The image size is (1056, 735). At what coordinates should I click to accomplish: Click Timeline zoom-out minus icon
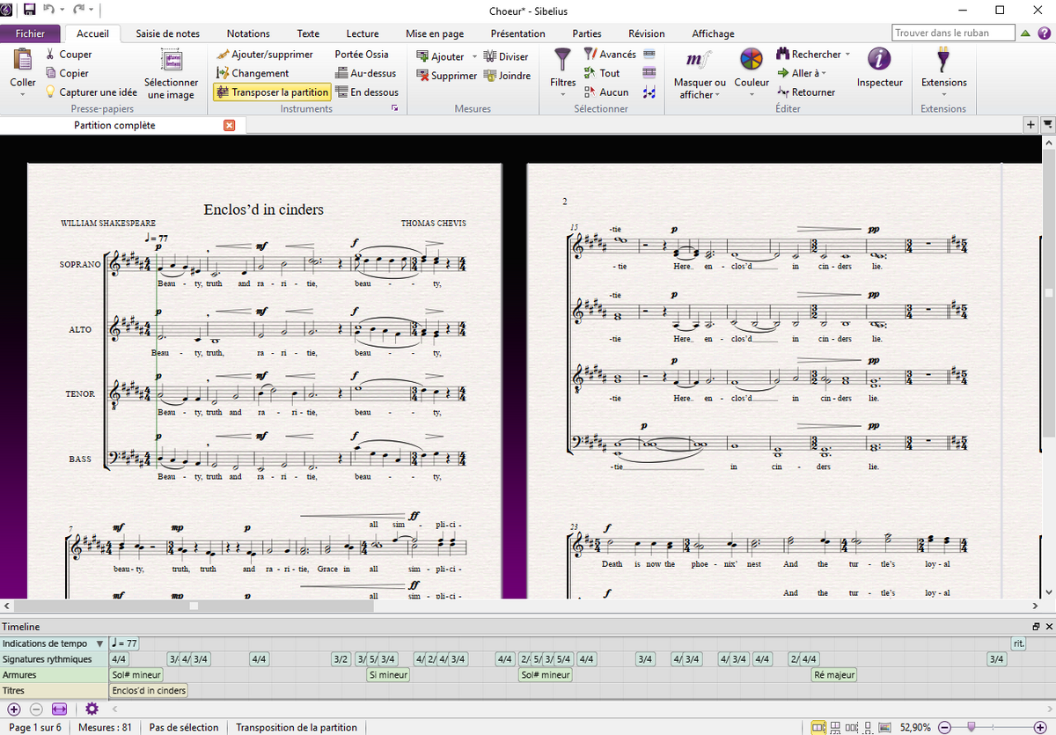[36, 709]
